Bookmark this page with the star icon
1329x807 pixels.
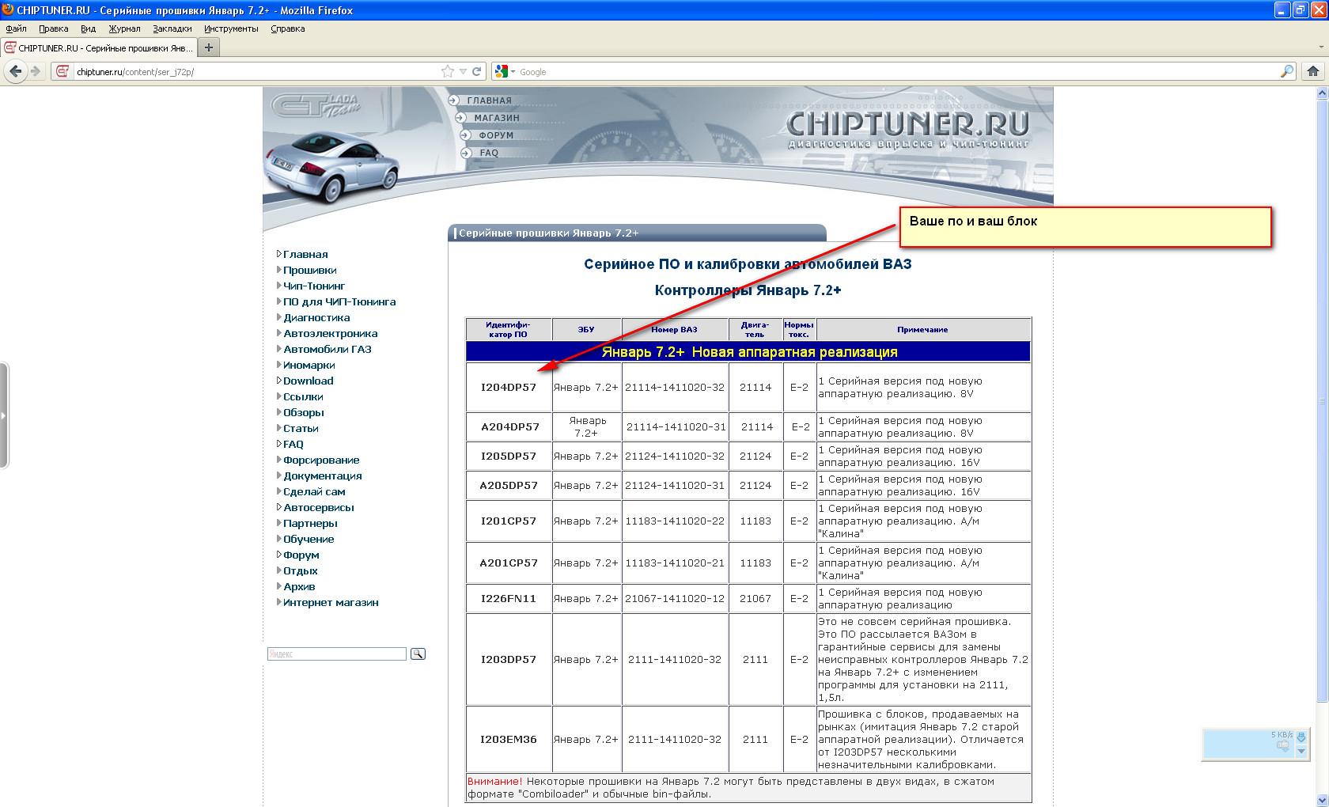coord(448,71)
